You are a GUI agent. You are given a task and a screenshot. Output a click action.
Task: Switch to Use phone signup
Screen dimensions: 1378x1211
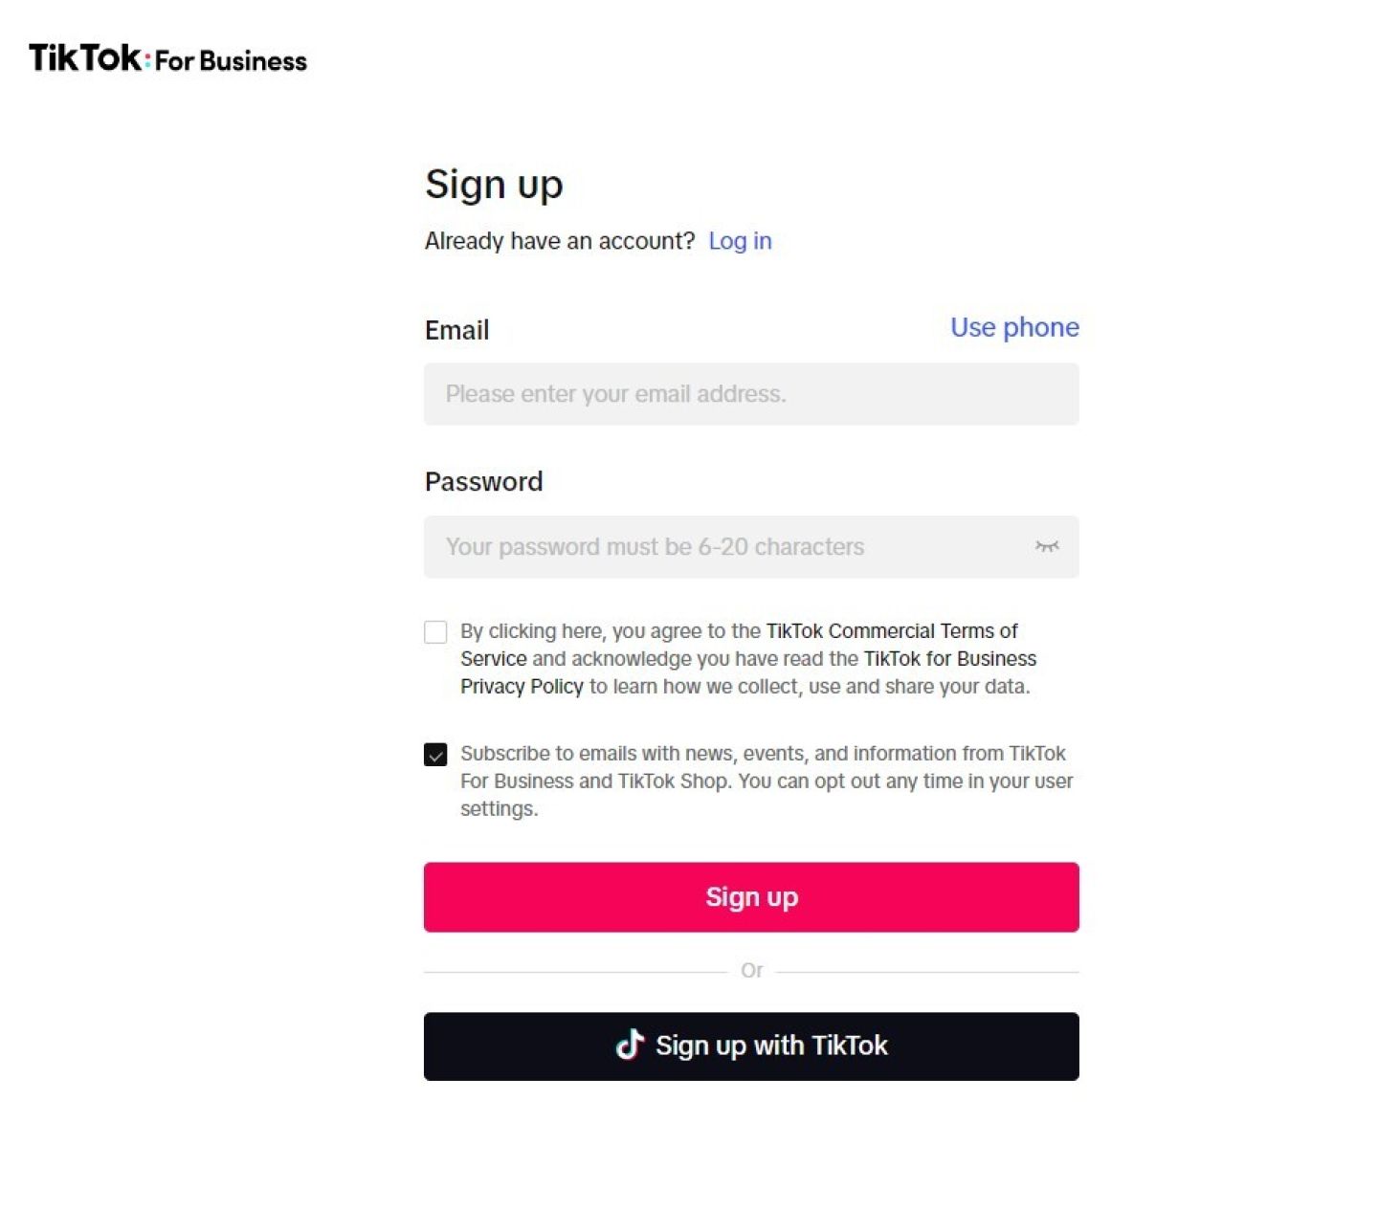(x=1013, y=327)
